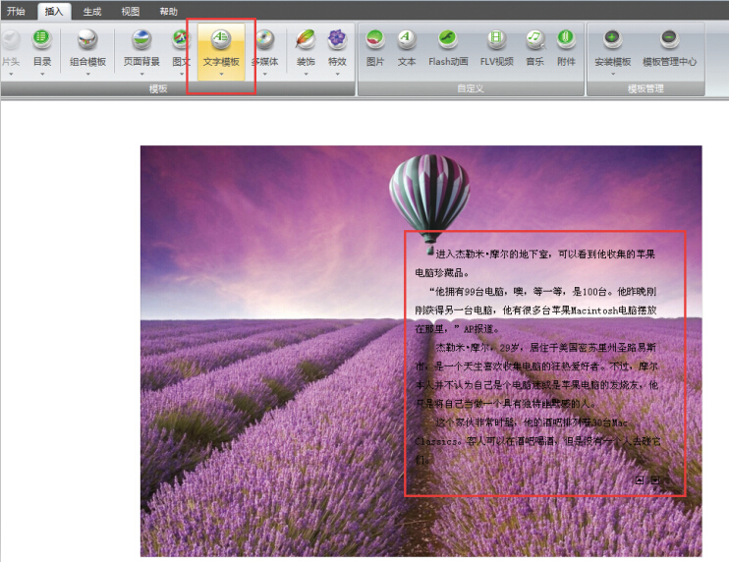
Task: Click the 图文 (image-text) template icon
Action: 181,40
